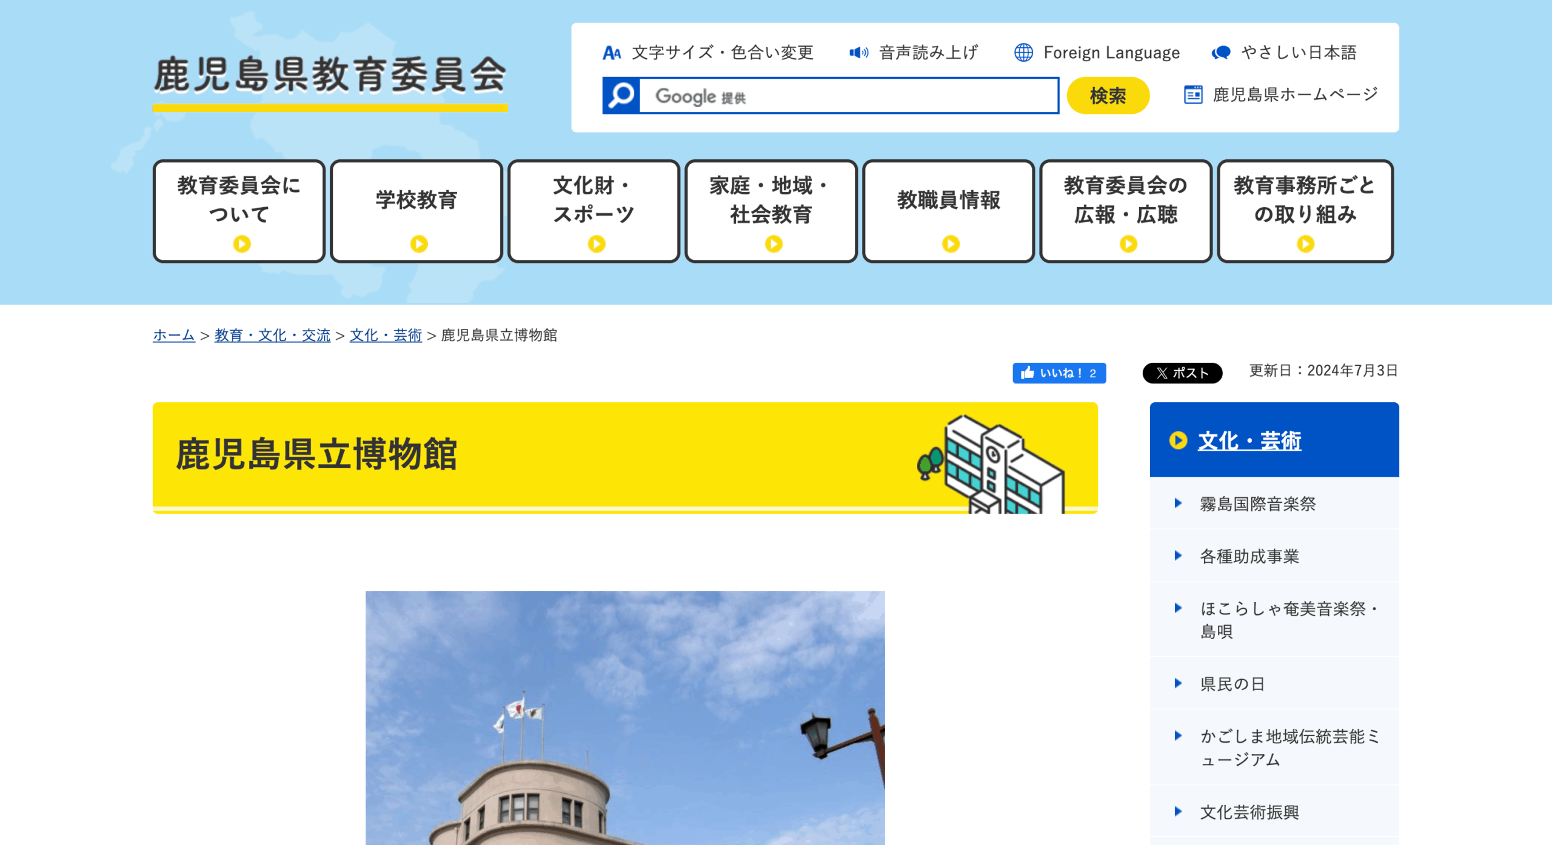Click blue triangle beside ほこらしゃ奄美音楽祭・島唄

[x=1178, y=608]
